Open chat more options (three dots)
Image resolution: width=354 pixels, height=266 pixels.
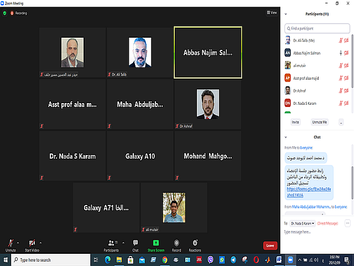[347, 223]
